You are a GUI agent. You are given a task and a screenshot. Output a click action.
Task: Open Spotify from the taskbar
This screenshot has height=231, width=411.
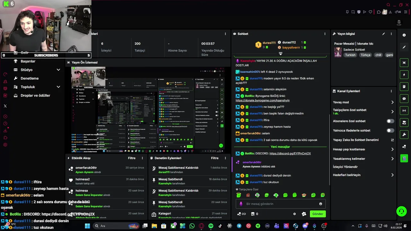[211, 226]
